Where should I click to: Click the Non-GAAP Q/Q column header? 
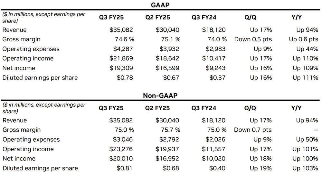coord(250,108)
